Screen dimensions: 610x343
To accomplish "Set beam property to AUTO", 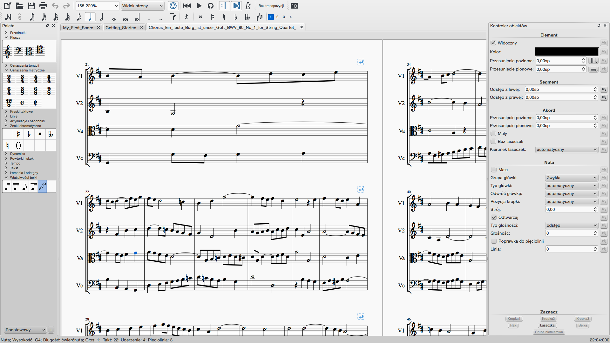I will click(42, 187).
